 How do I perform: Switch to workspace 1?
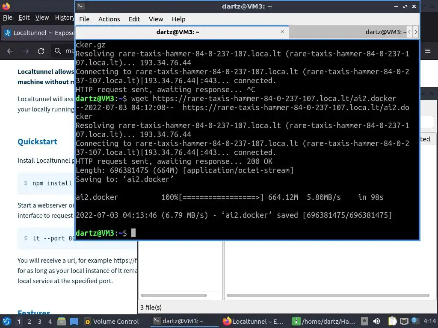pyautogui.click(x=19, y=322)
